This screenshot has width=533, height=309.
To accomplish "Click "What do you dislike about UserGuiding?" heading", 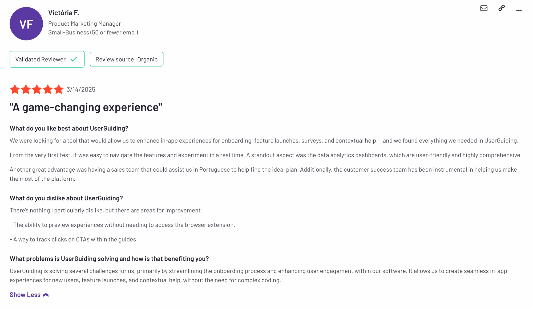I will coord(66,198).
